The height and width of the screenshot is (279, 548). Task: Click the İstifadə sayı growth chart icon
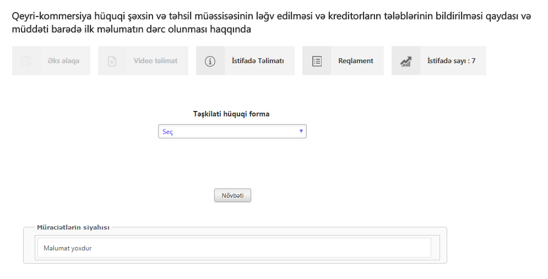tap(406, 62)
